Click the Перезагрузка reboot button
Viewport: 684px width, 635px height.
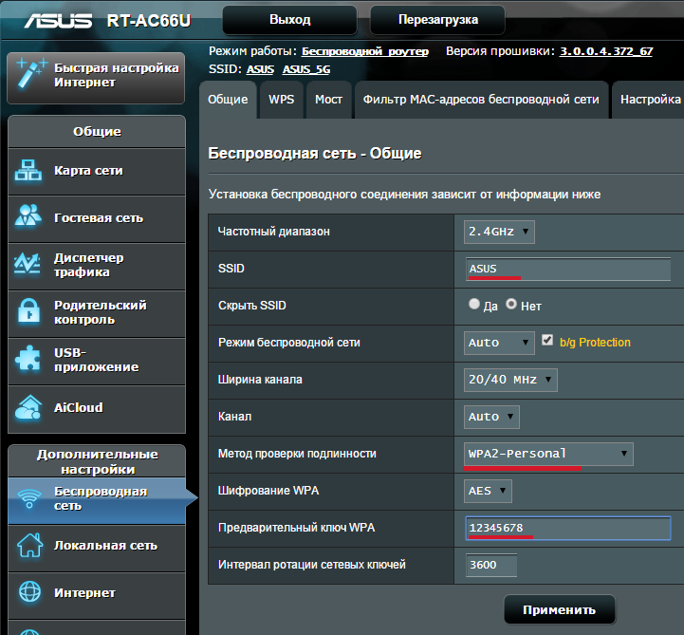pyautogui.click(x=437, y=20)
